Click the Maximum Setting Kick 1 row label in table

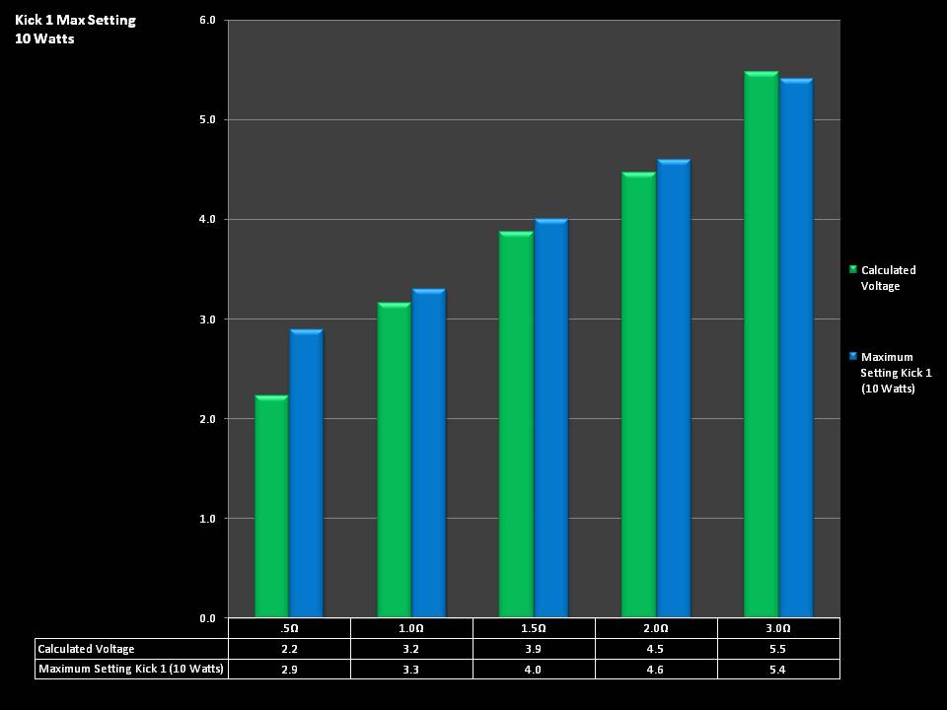tap(131, 670)
